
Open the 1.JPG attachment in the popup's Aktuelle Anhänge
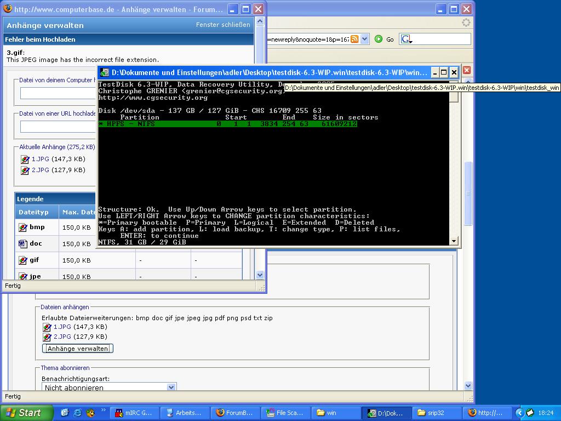(x=41, y=159)
